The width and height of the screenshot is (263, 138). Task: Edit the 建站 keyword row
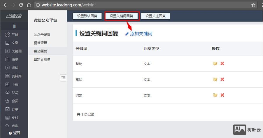click(x=215, y=79)
